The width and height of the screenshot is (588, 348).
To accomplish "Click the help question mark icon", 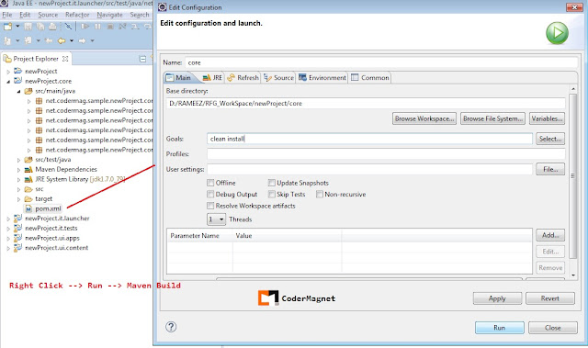I will (171, 327).
